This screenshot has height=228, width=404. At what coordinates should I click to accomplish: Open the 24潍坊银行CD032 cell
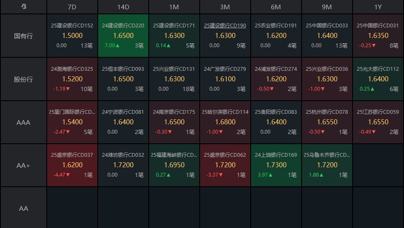123,165
